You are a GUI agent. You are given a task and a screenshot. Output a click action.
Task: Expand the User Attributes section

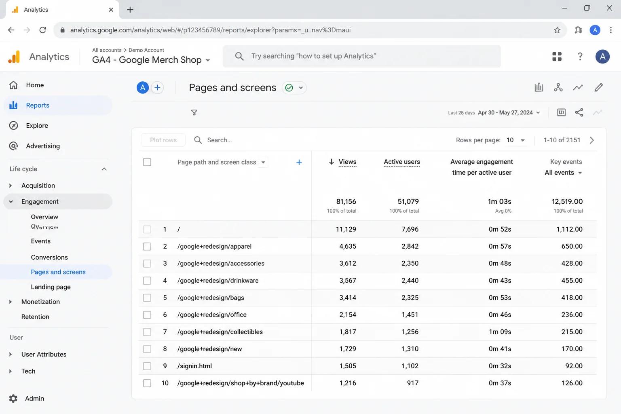[x=11, y=354]
